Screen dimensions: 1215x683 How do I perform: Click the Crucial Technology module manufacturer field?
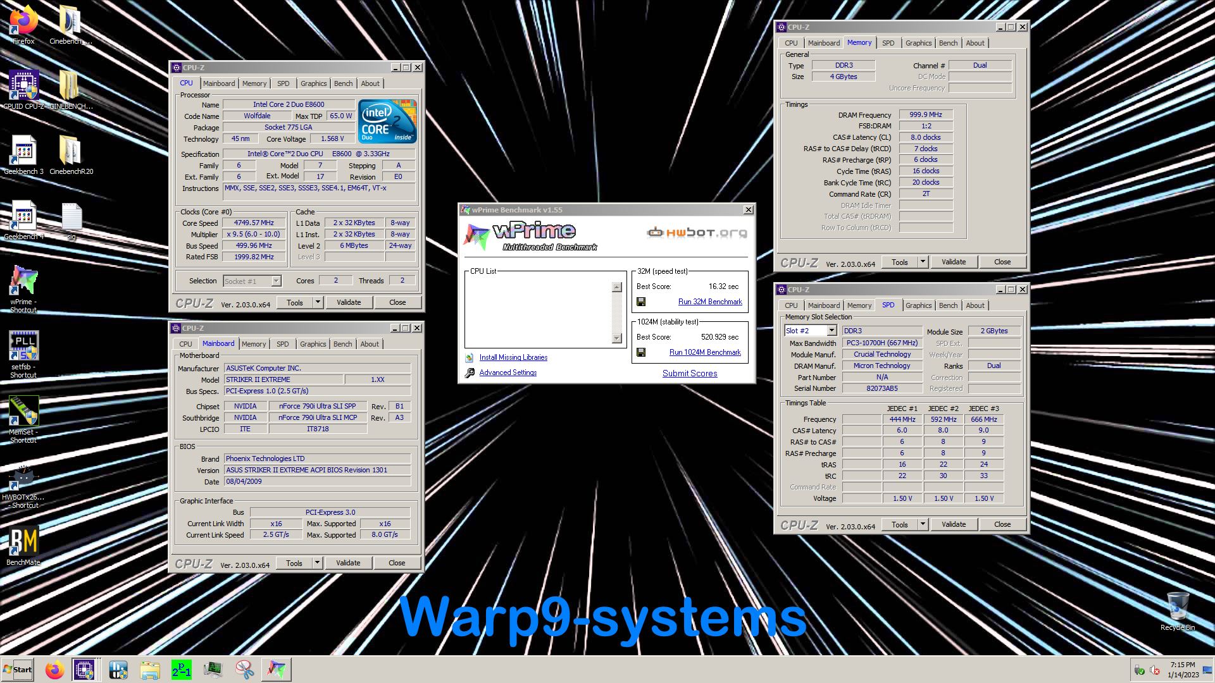click(882, 354)
